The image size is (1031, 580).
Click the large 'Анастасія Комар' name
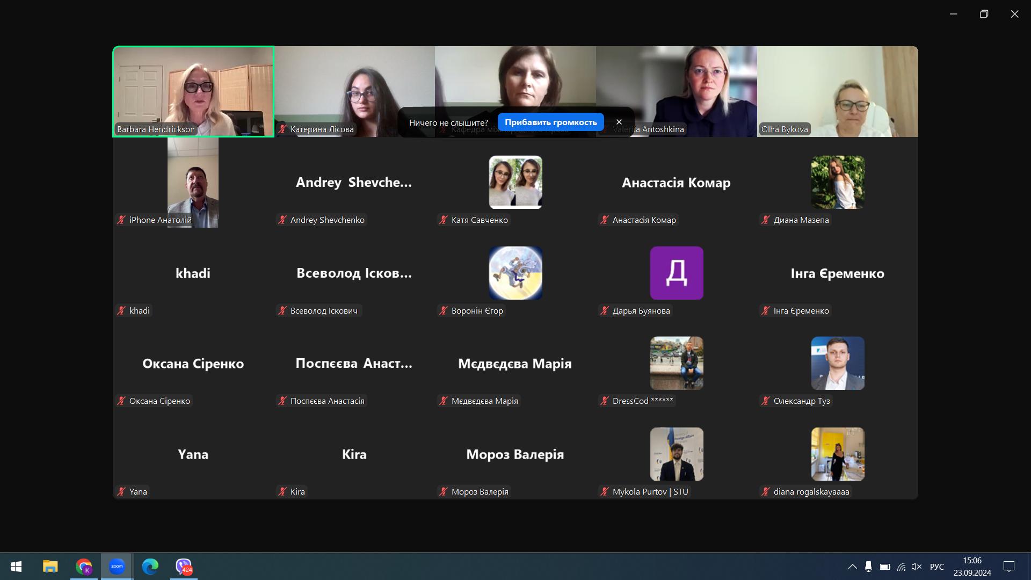(x=676, y=183)
